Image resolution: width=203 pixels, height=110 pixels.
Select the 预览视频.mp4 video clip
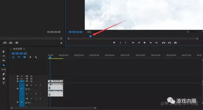click(x=56, y=81)
